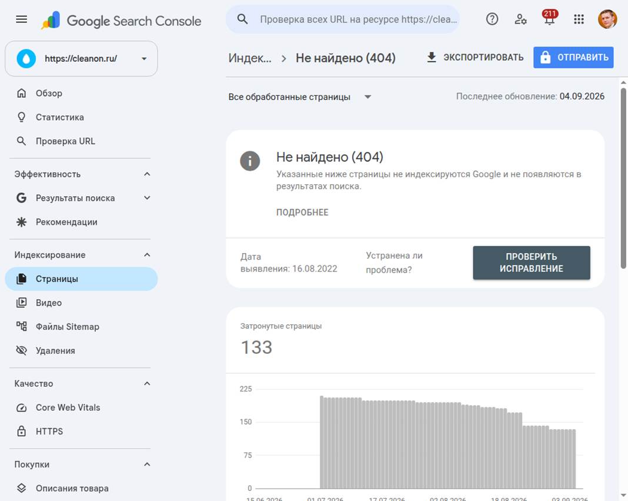Open the Google apps grid
The image size is (628, 501).
(x=579, y=19)
